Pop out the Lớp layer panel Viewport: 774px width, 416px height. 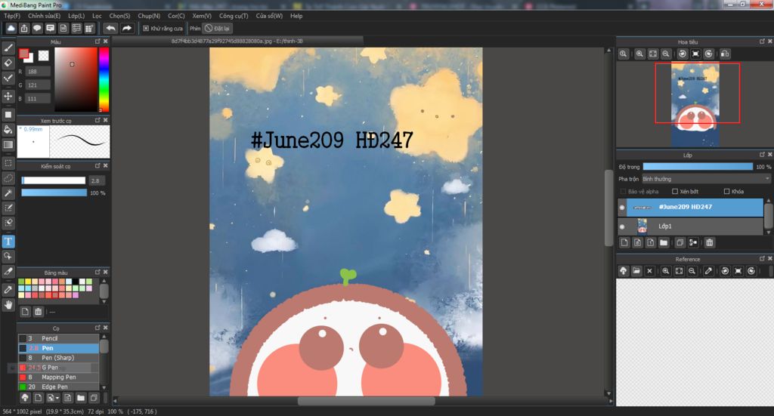pyautogui.click(x=762, y=154)
